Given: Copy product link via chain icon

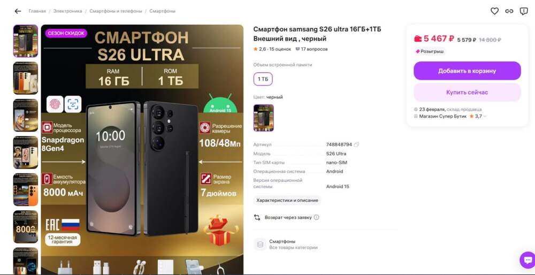Looking at the screenshot, I should 509,11.
